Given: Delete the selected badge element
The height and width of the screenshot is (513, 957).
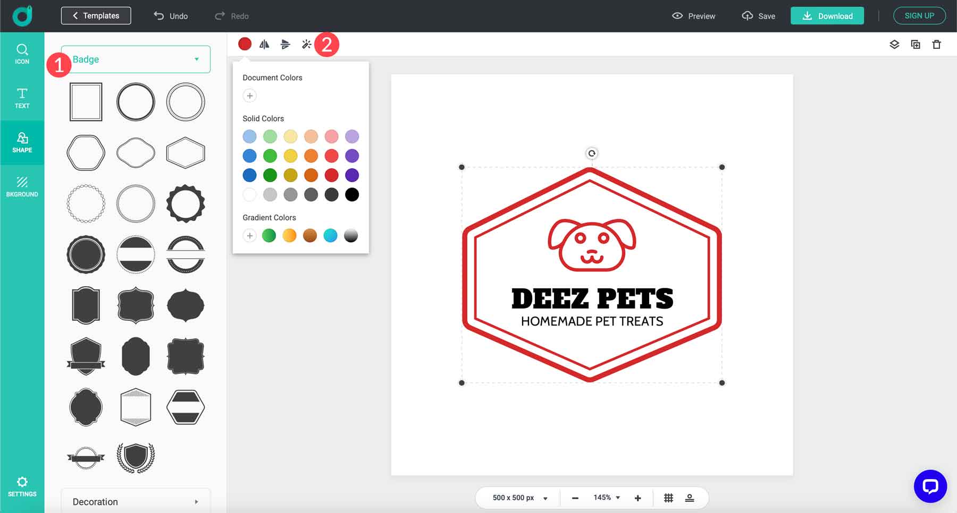Looking at the screenshot, I should (x=937, y=45).
